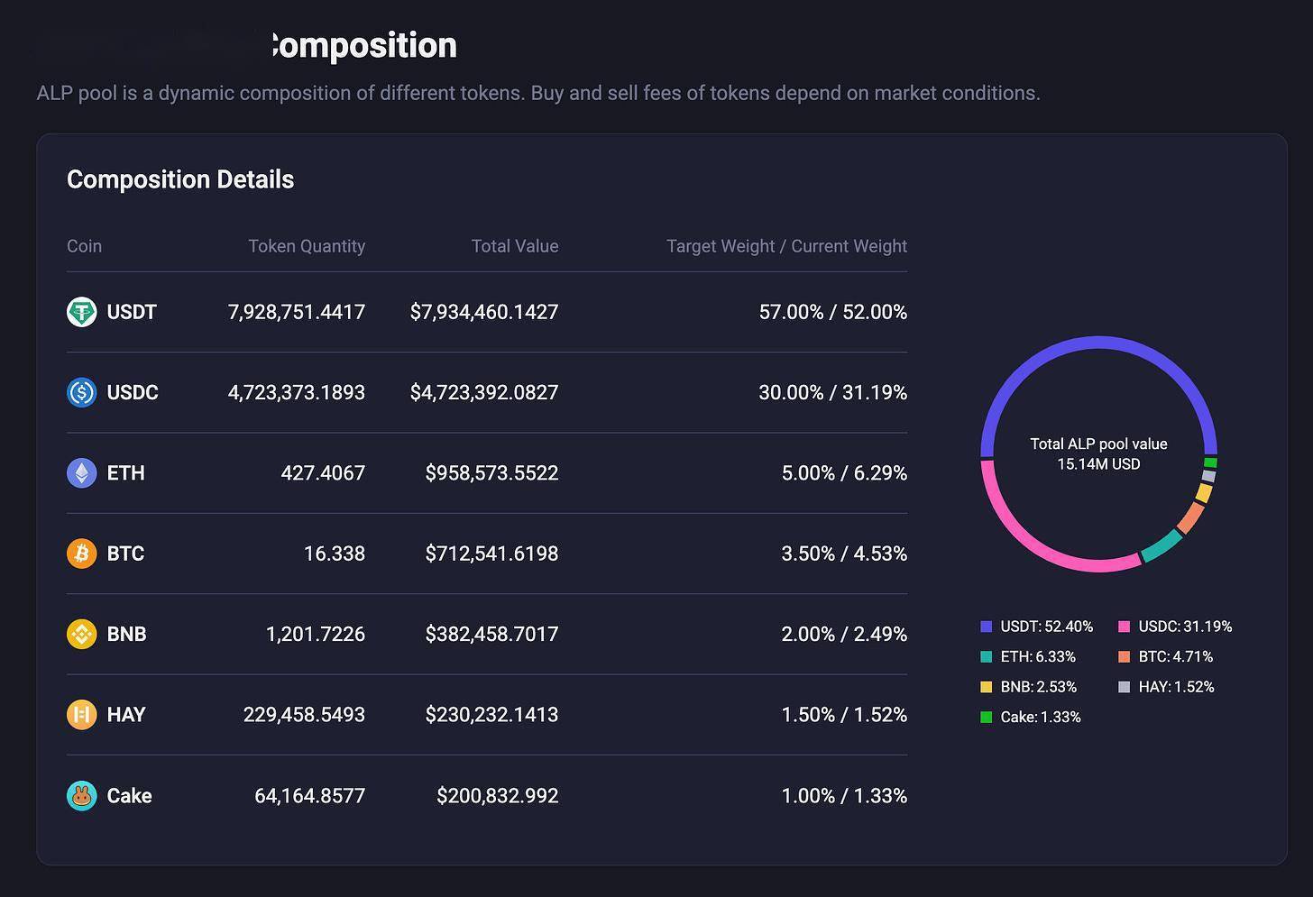The height and width of the screenshot is (897, 1313).
Task: Click the quantity 4,723,373.1893
Action: point(297,392)
